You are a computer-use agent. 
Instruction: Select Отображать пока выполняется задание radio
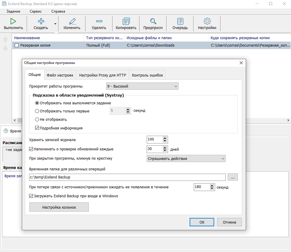[x=37, y=103]
